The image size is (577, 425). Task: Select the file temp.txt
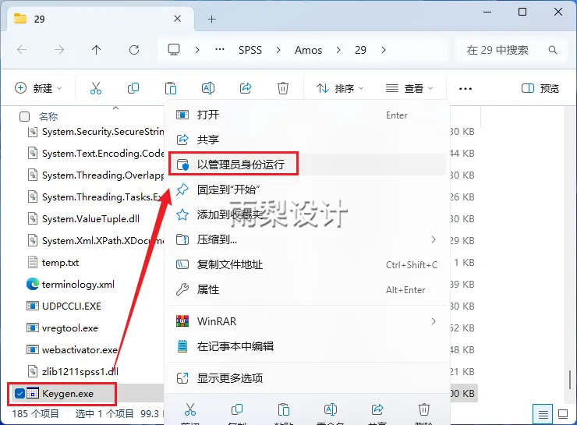[60, 262]
